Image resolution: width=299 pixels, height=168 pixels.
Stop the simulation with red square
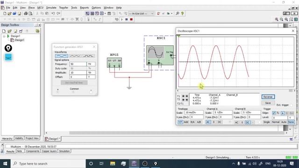131,20
